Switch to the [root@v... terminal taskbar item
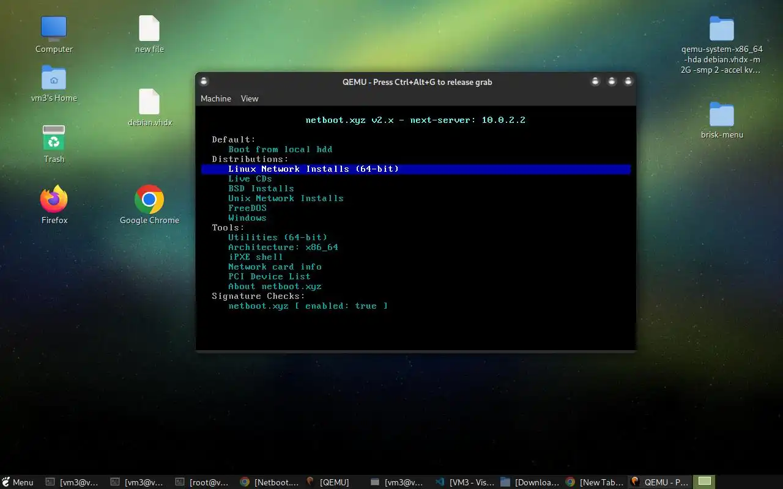The height and width of the screenshot is (489, 783). coord(202,482)
